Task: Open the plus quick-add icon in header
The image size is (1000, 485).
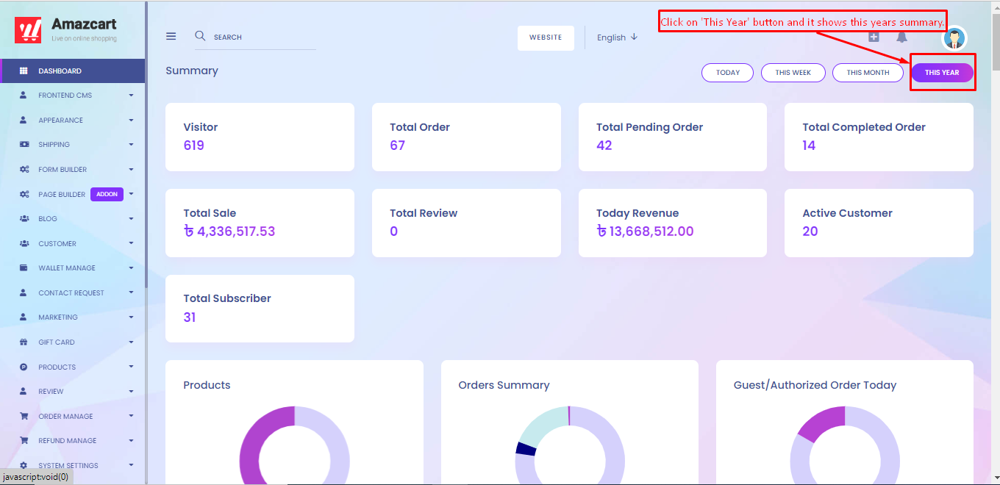Action: 874,37
